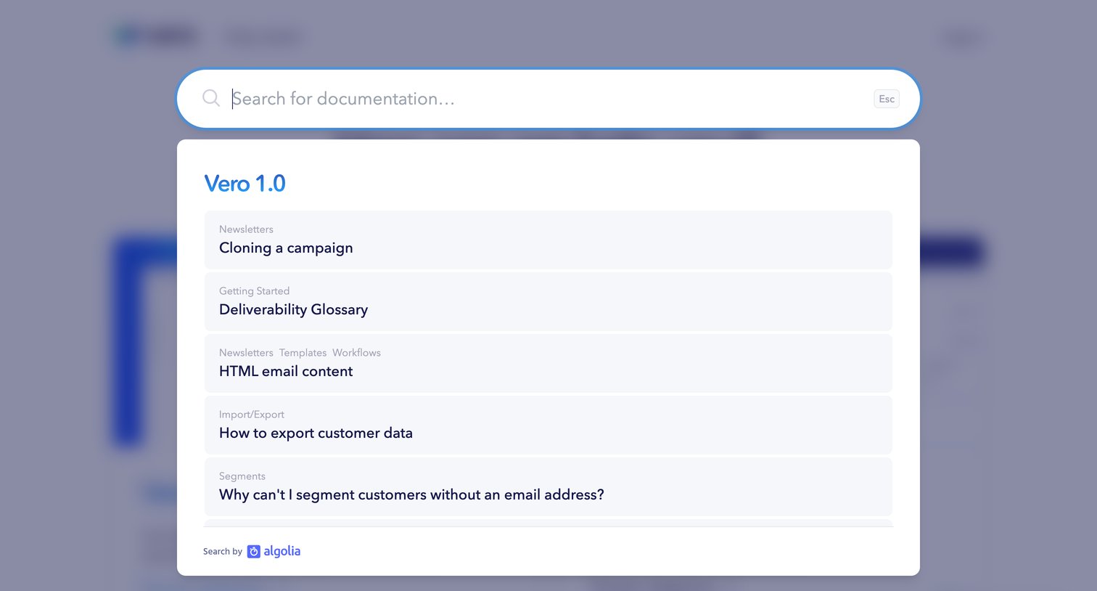Click the Newsletters label above Cloning a campaign
Screen dimensions: 1097x591
coord(246,229)
